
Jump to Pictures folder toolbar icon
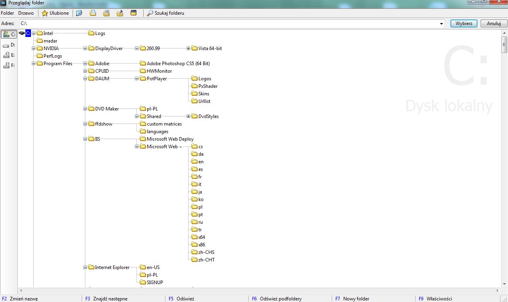point(106,13)
